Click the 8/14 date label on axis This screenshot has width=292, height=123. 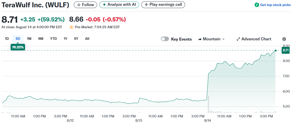[207, 120]
